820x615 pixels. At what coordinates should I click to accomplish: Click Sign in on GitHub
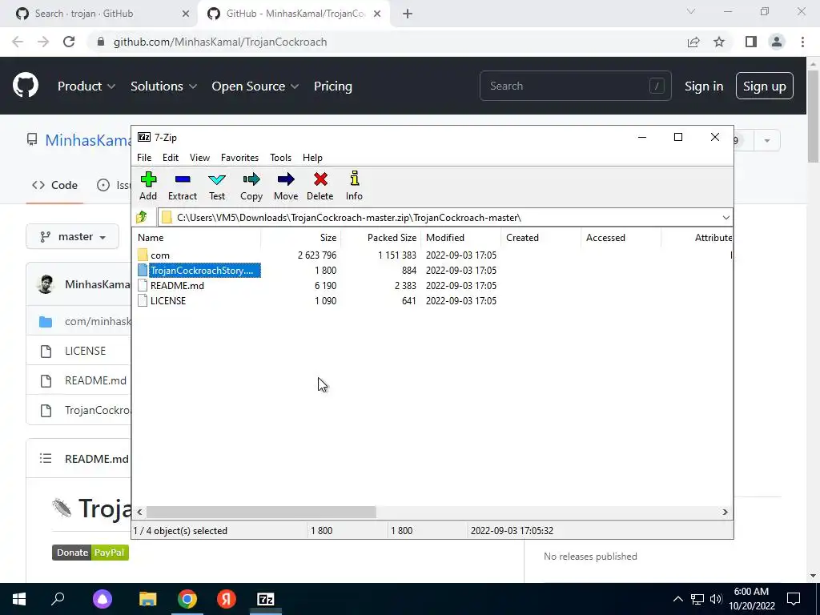[x=704, y=86]
